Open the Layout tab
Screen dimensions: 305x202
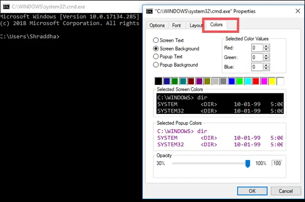click(195, 25)
